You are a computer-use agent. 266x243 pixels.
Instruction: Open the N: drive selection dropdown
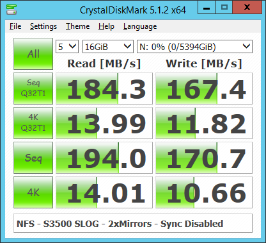[x=194, y=46]
